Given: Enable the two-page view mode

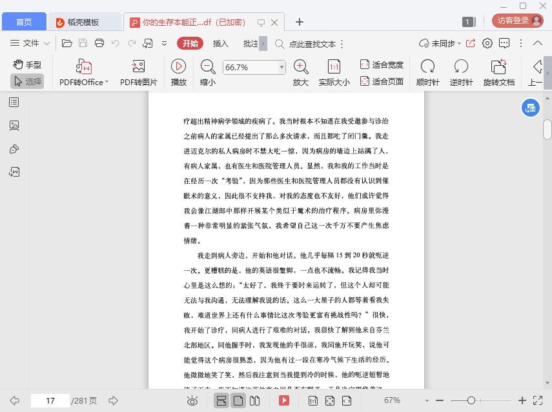Looking at the screenshot, I should 255,400.
